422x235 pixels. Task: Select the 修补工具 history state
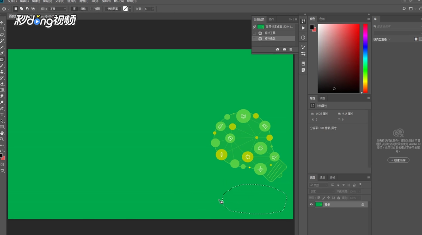273,33
